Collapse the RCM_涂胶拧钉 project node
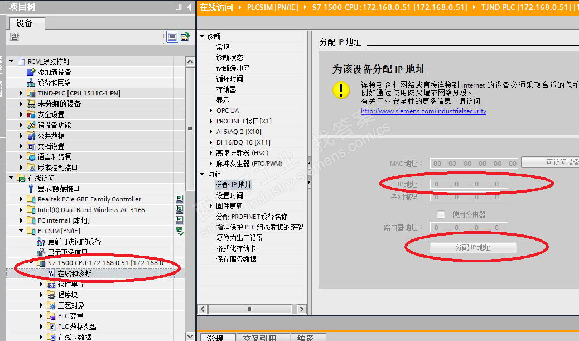This screenshot has width=579, height=341. (x=11, y=61)
